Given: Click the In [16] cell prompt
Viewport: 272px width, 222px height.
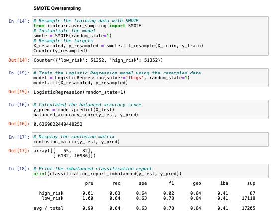Looking at the screenshot, I should click(x=19, y=105).
